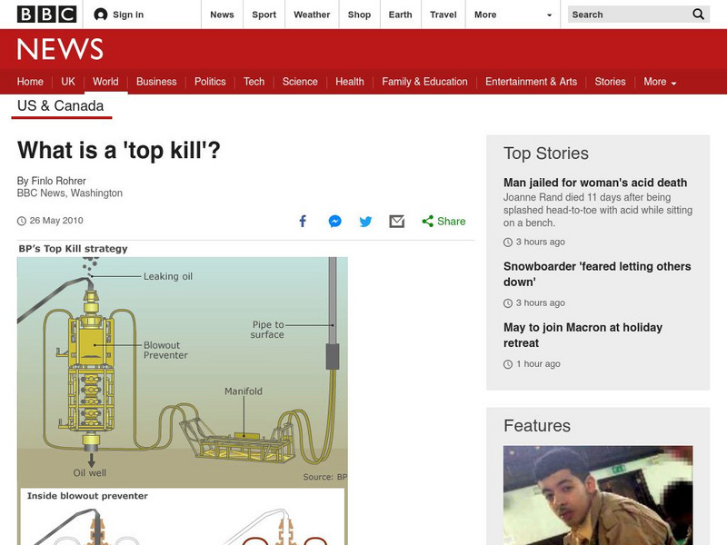Click the BBC NEWS banner logo
The width and height of the screenshot is (727, 545).
coord(60,49)
